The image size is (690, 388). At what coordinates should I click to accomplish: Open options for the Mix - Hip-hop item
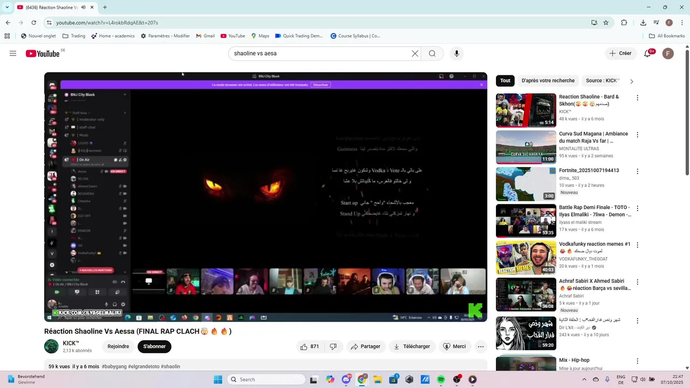637,361
